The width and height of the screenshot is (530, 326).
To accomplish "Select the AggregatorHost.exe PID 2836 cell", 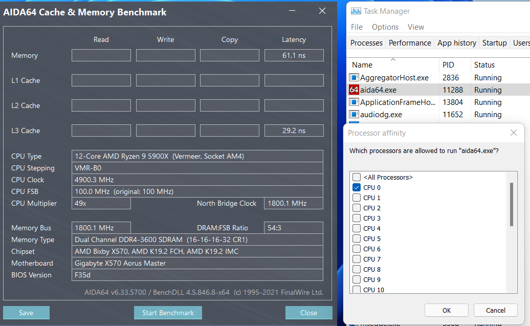I will pyautogui.click(x=451, y=77).
